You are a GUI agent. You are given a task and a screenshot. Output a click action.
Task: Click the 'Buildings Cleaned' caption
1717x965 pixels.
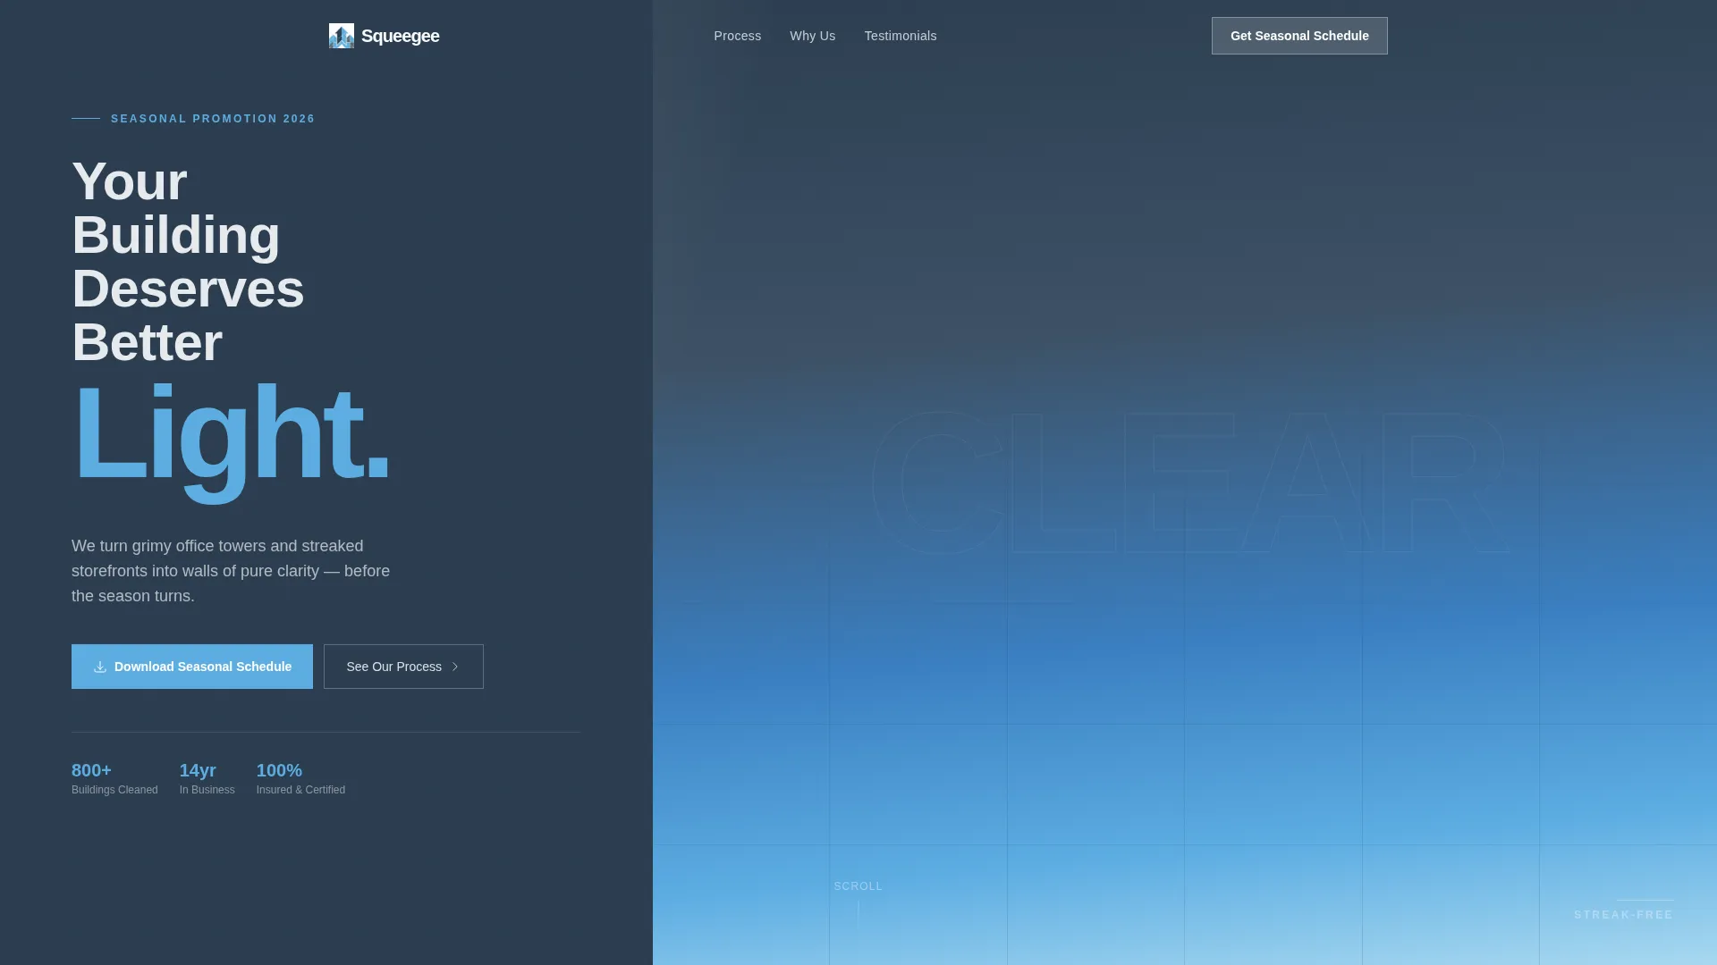point(114,790)
